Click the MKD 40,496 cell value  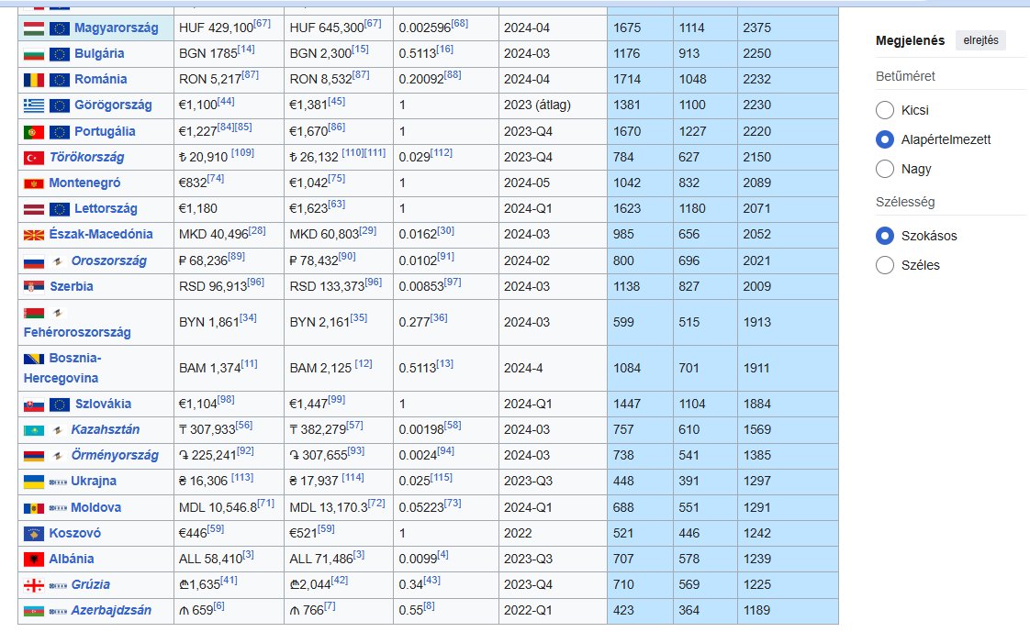(x=214, y=235)
